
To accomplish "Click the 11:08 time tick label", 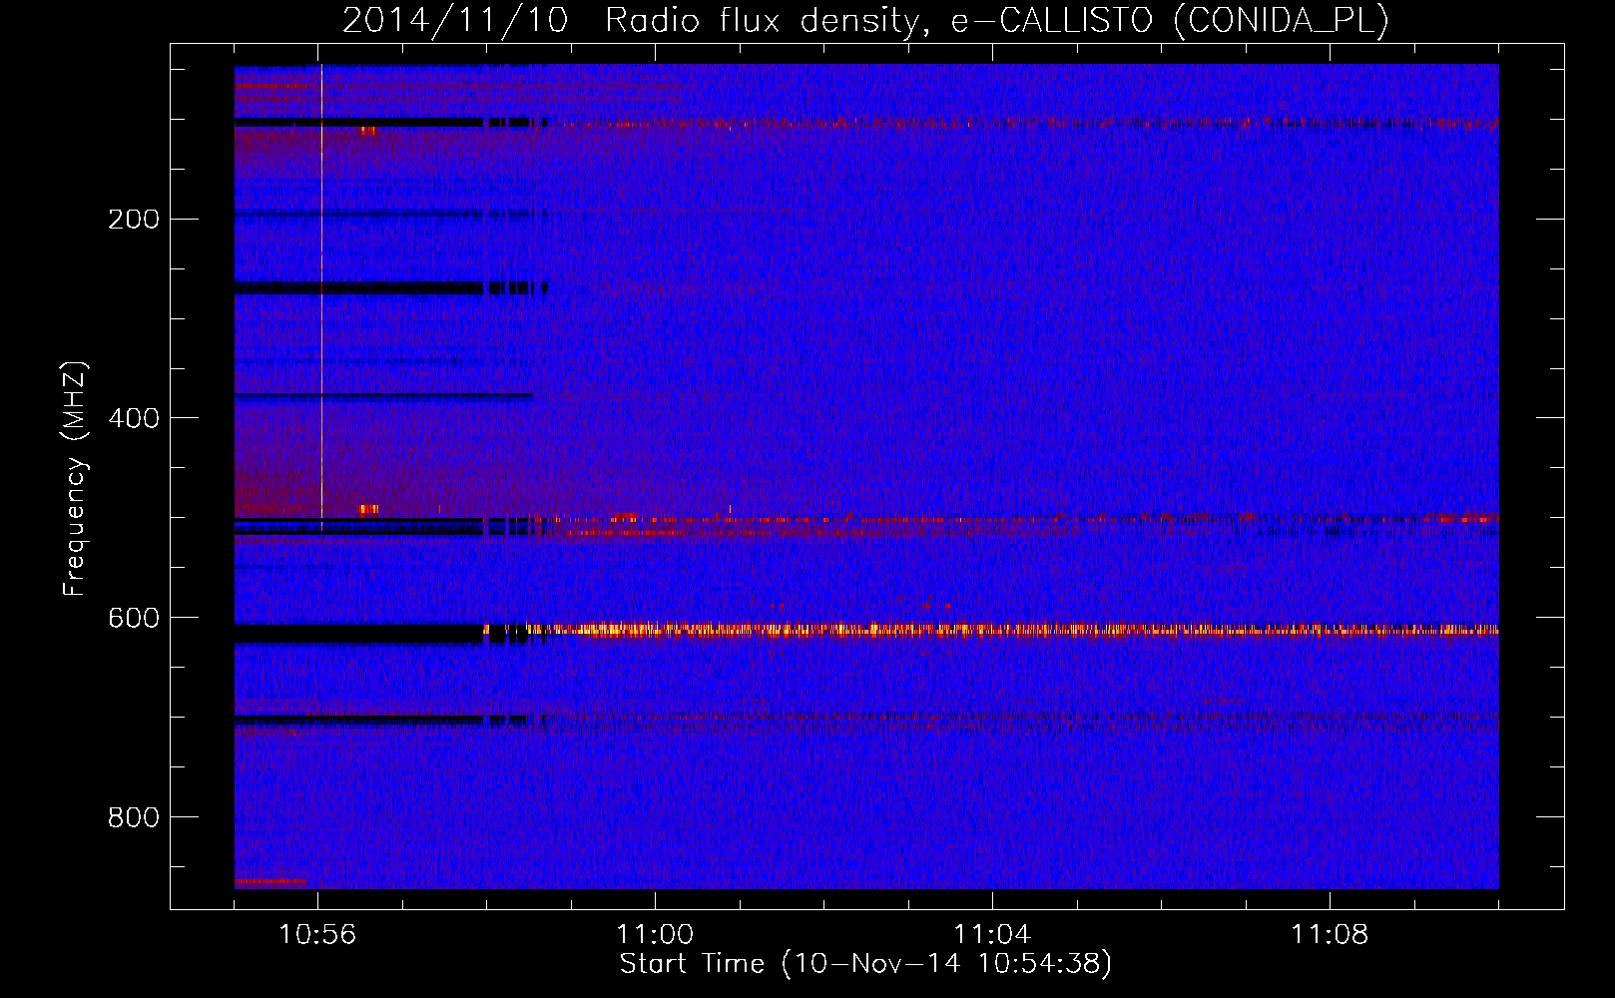I will (1330, 934).
